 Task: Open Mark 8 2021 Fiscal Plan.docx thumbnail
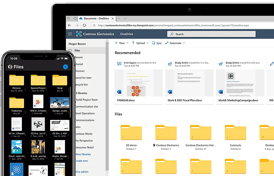tap(189, 83)
